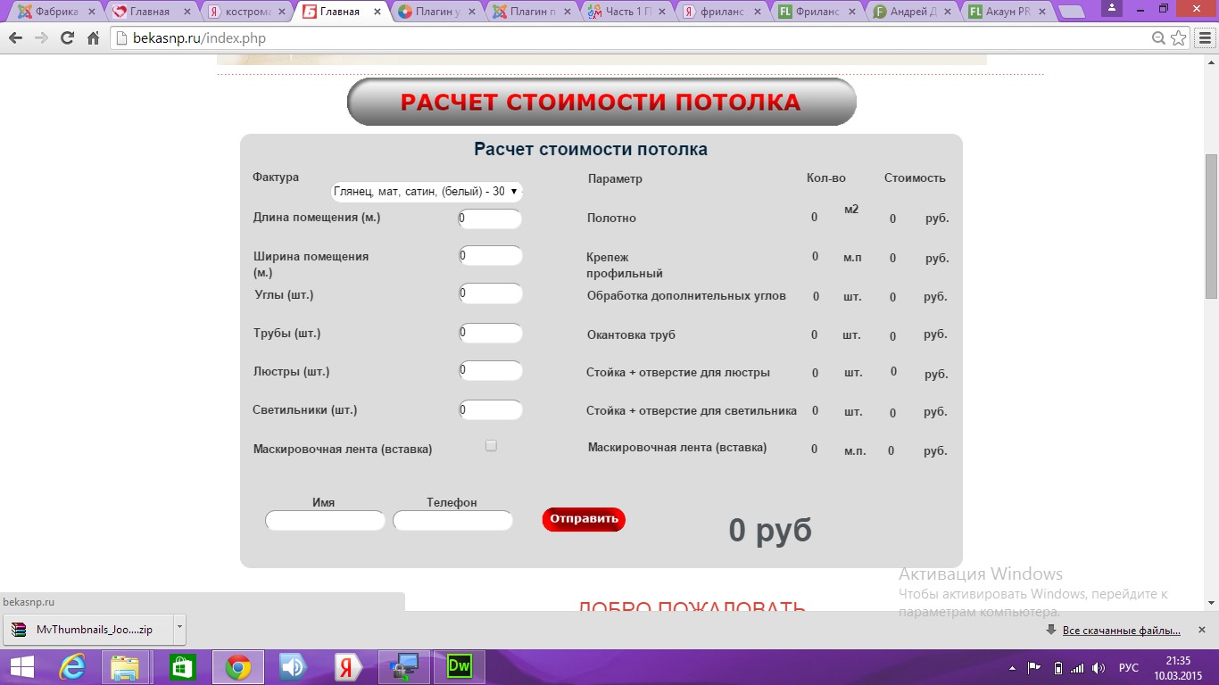Click the Имя input field
1219x685 pixels.
(325, 521)
